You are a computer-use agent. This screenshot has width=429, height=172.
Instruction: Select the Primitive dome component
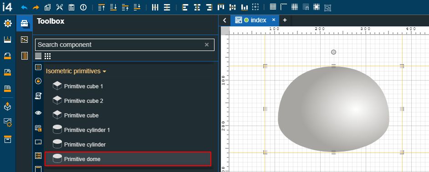(x=128, y=159)
